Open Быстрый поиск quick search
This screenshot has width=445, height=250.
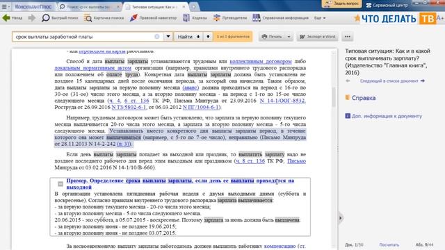[x=60, y=18]
